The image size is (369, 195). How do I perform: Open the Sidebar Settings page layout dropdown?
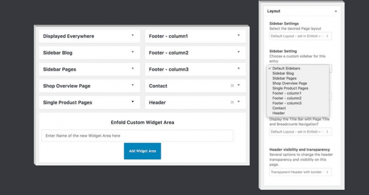pos(300,36)
